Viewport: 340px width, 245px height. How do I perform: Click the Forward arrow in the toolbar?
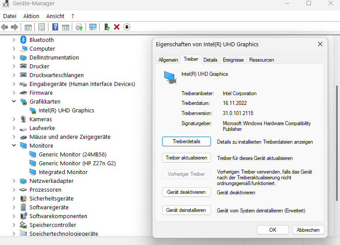point(14,27)
